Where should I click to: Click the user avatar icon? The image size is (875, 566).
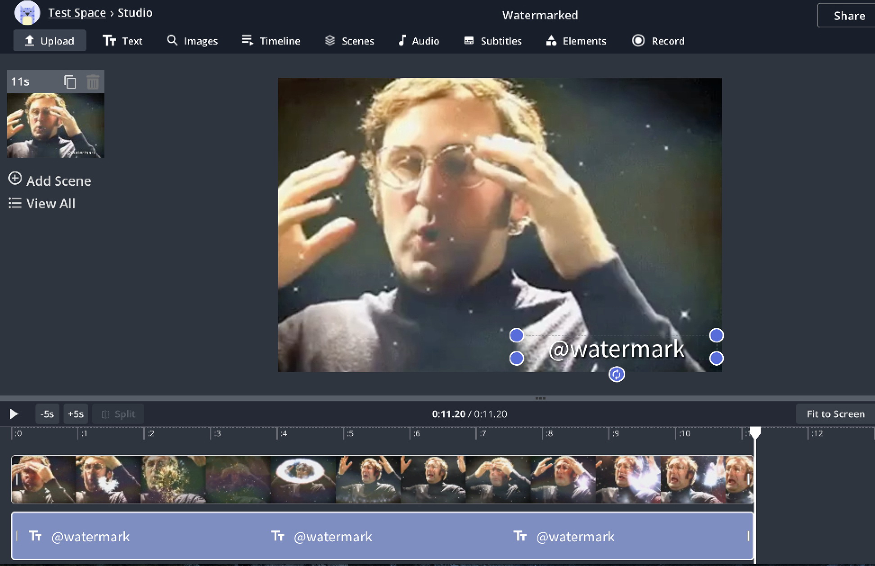click(x=27, y=13)
